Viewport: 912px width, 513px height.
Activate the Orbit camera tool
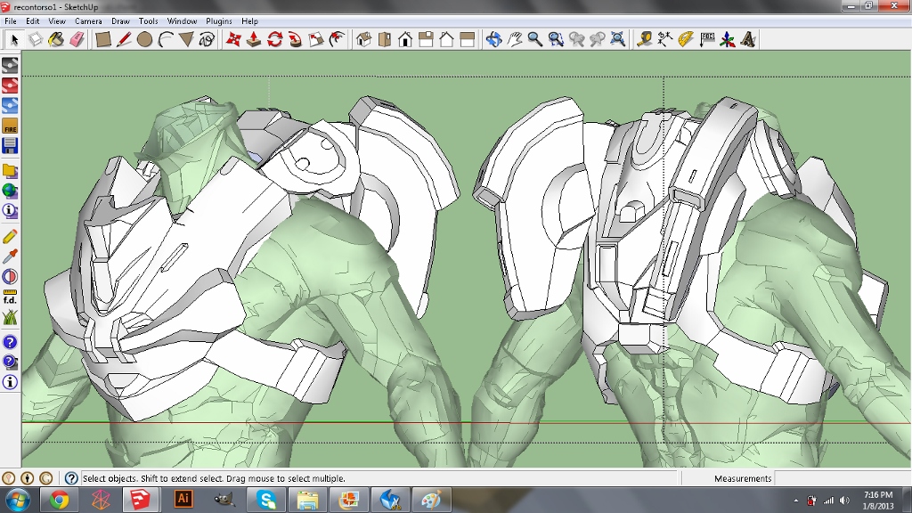[494, 39]
